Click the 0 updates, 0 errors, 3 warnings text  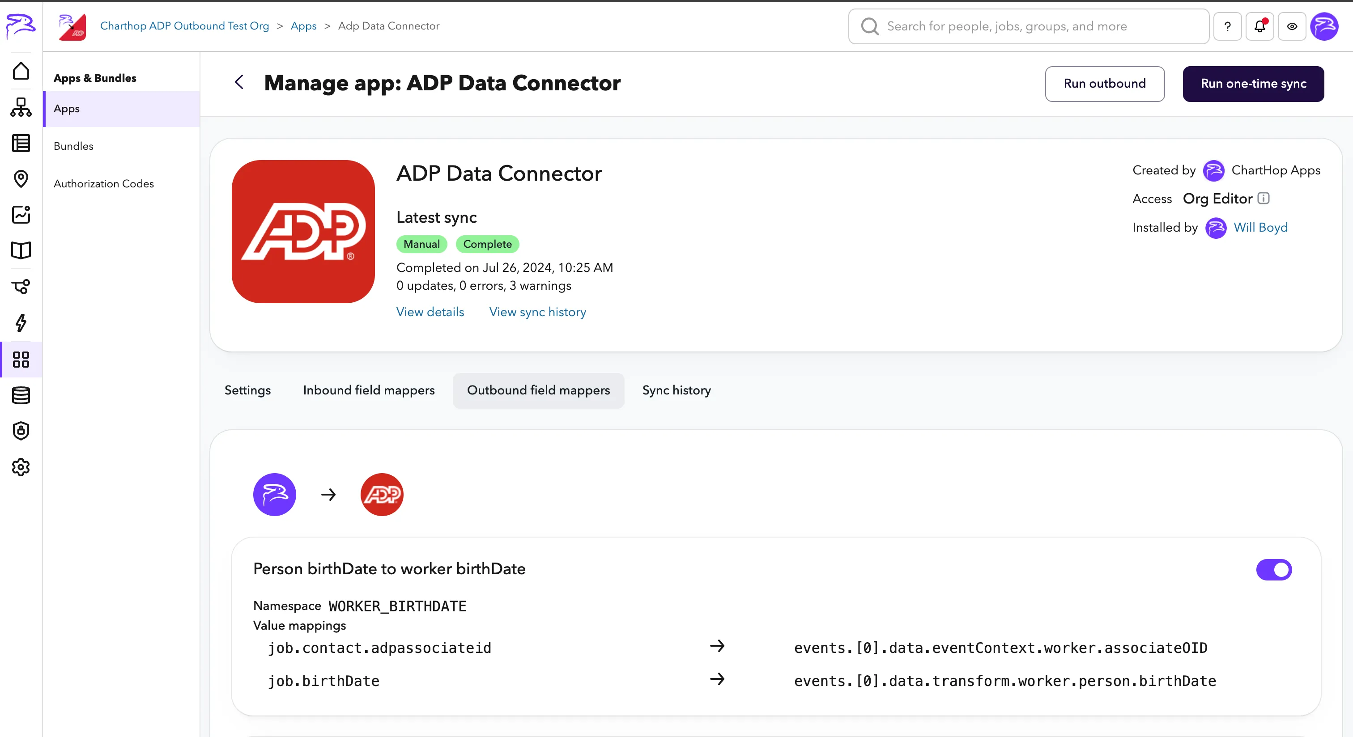484,286
